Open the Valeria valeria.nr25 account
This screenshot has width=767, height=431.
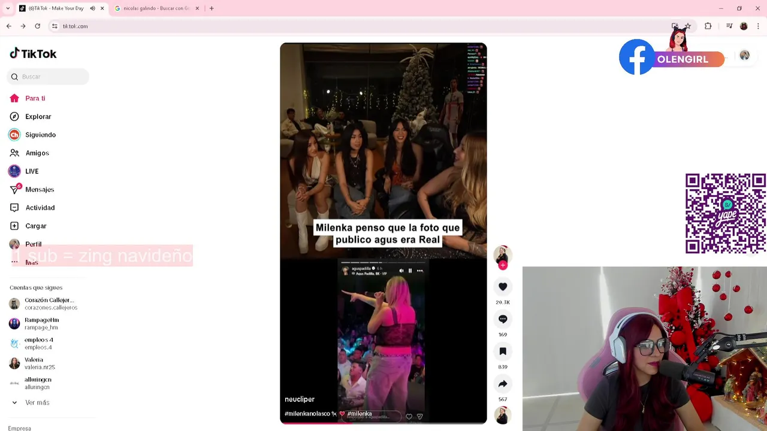click(x=33, y=363)
